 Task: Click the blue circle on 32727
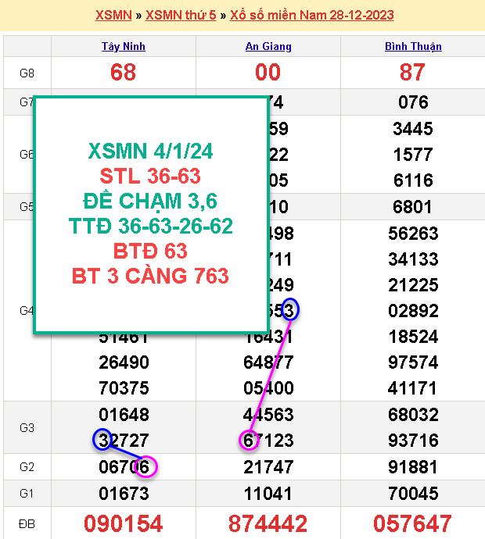click(x=102, y=440)
